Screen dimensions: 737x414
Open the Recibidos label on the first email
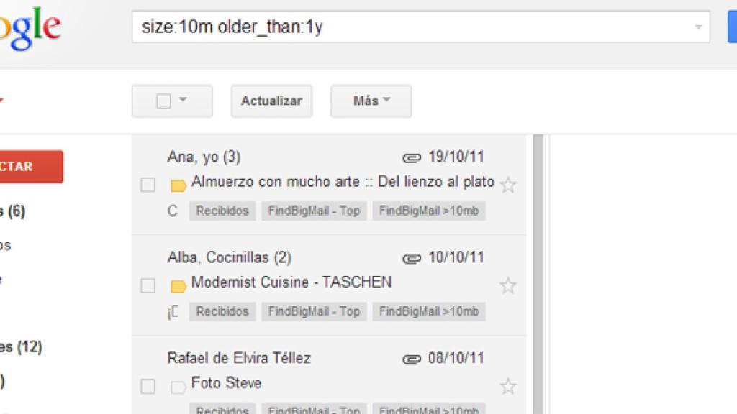[x=221, y=211]
